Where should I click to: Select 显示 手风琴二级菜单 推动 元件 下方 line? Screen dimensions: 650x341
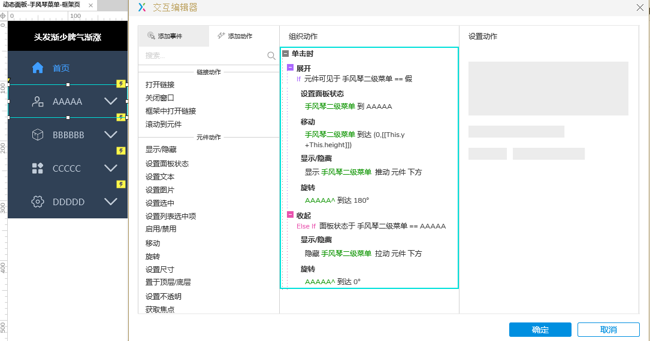tap(363, 172)
